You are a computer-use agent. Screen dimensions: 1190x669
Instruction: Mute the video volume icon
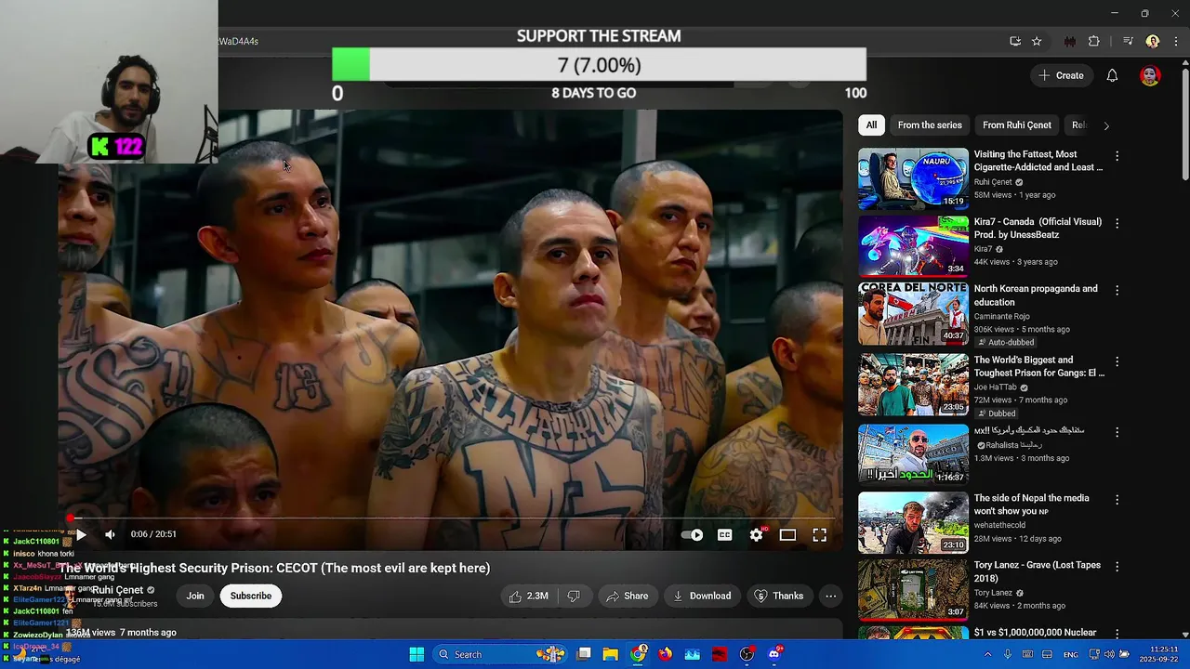(110, 534)
